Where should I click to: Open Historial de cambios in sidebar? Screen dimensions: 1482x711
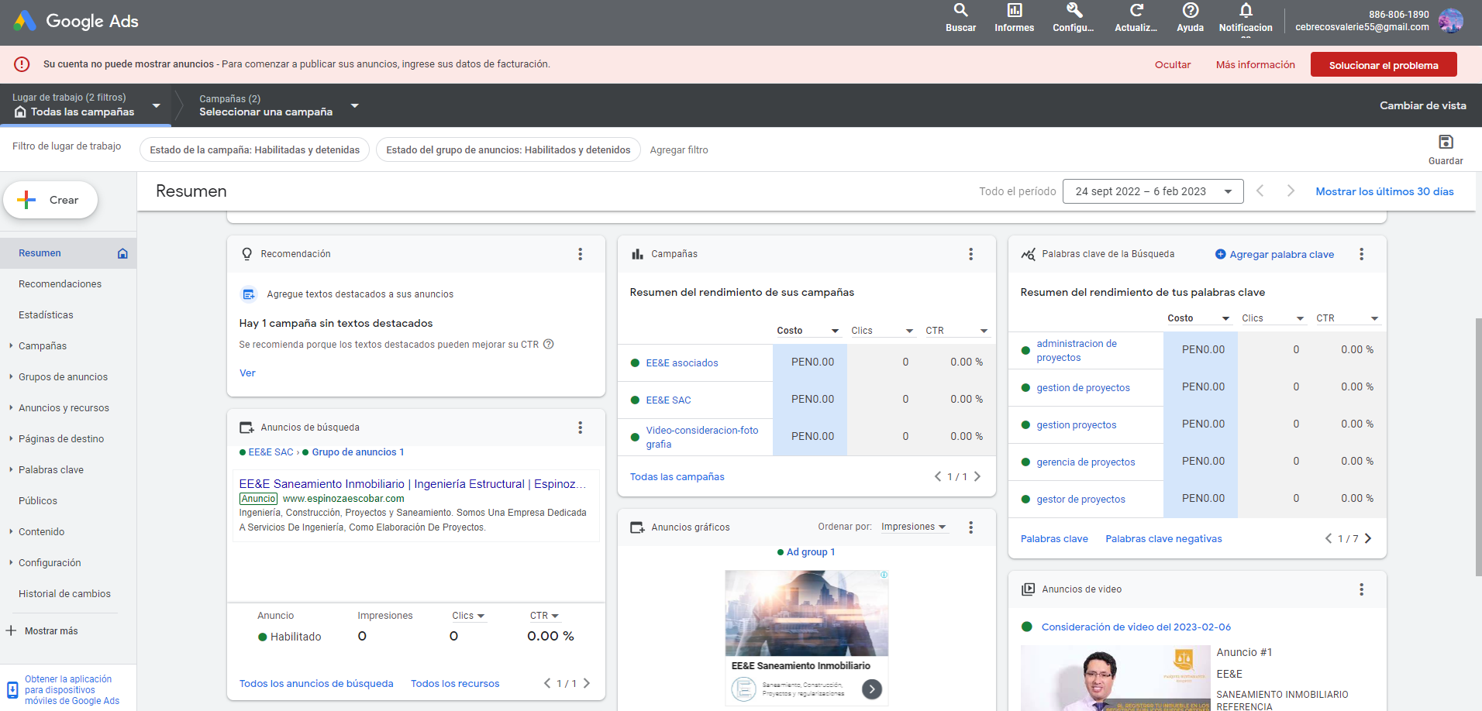64,594
